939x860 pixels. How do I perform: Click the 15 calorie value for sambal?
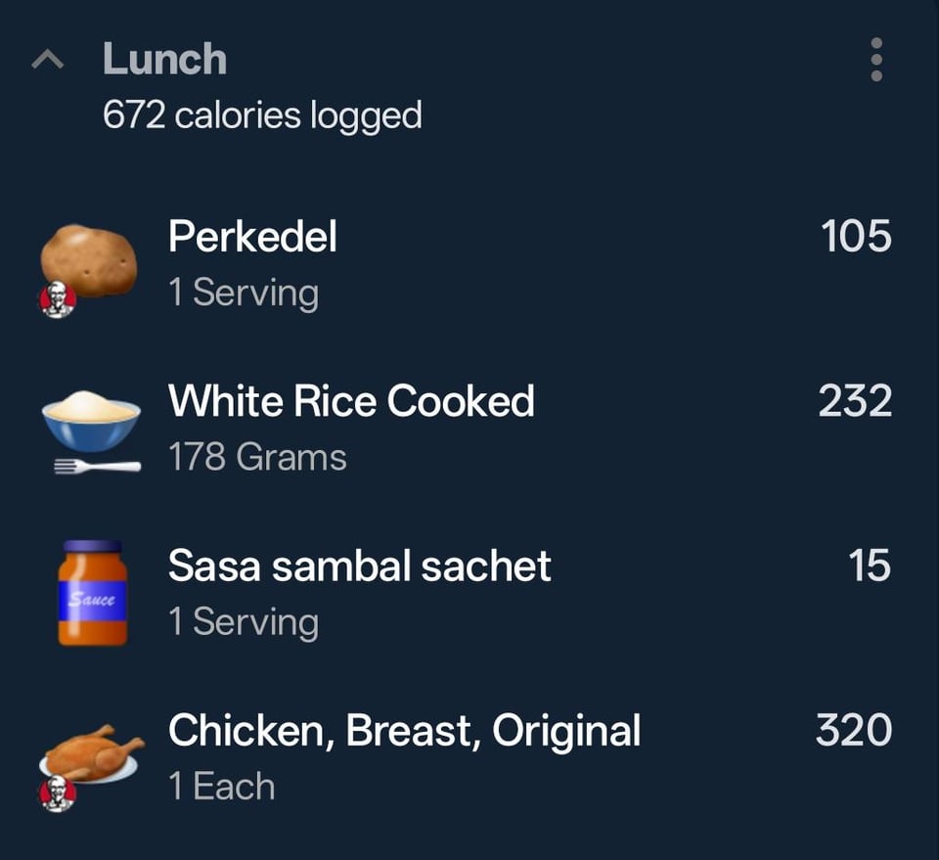[869, 566]
